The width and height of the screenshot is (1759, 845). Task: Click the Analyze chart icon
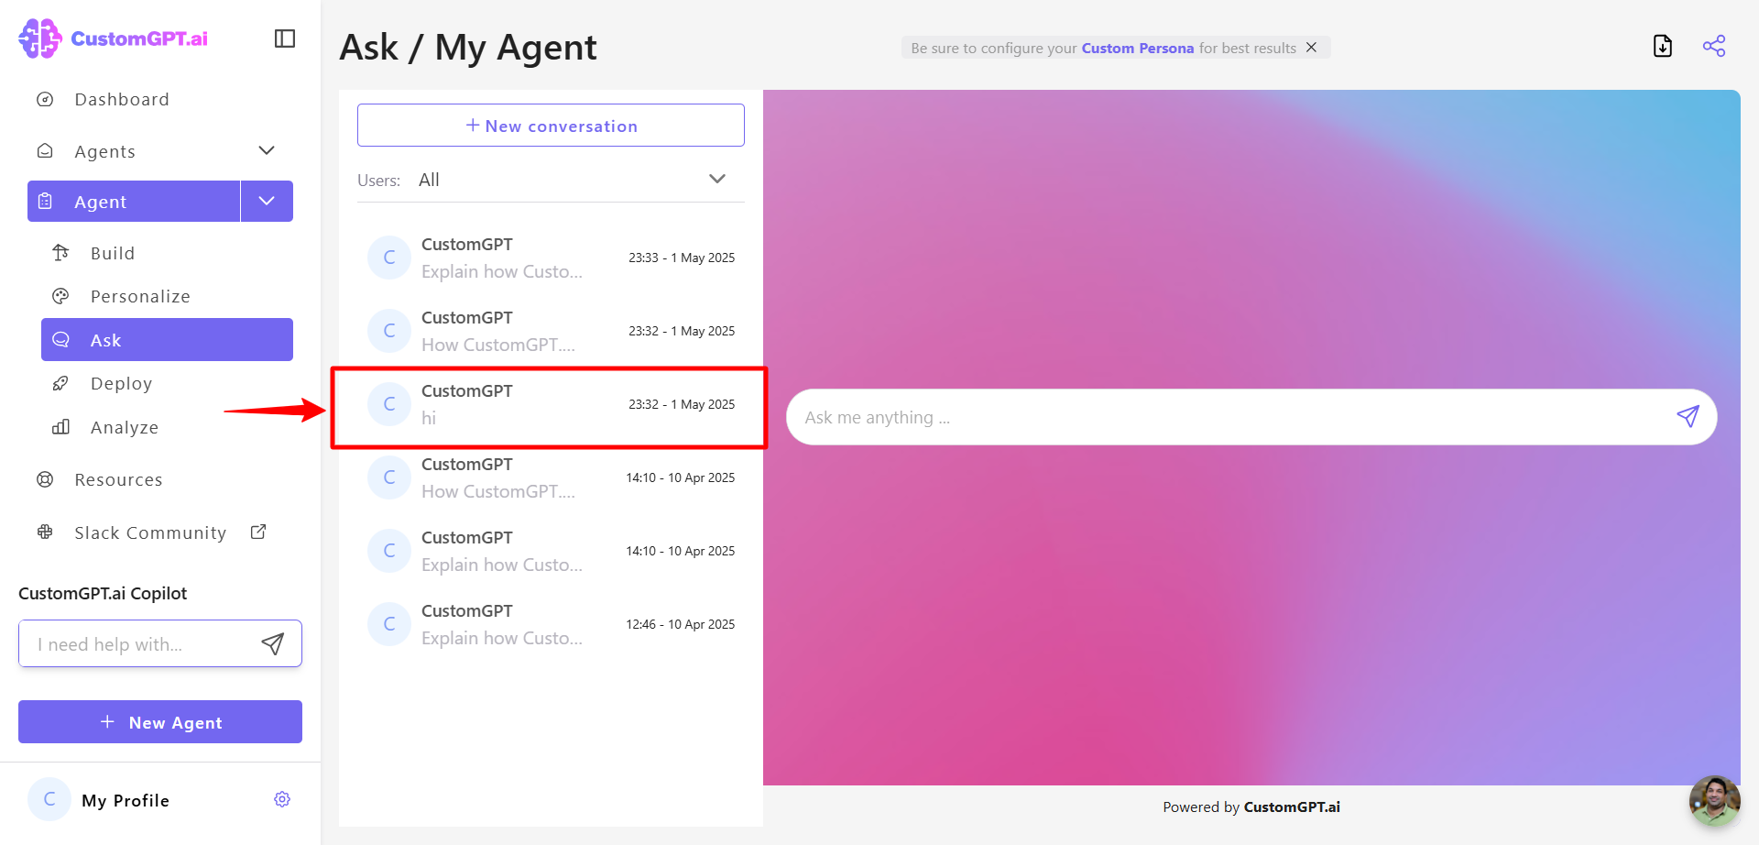coord(60,427)
